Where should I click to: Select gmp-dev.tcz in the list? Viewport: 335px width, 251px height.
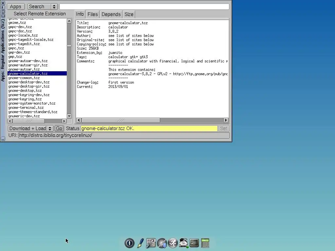pyautogui.click(x=37, y=52)
